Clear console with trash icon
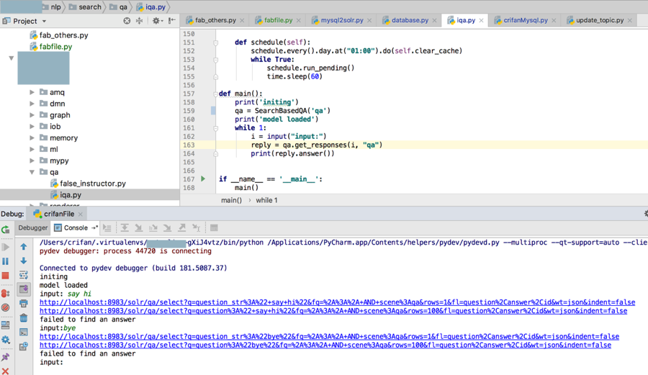The image size is (648, 375). point(24,318)
